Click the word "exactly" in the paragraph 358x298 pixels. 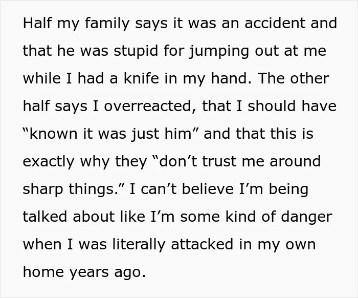pos(49,161)
